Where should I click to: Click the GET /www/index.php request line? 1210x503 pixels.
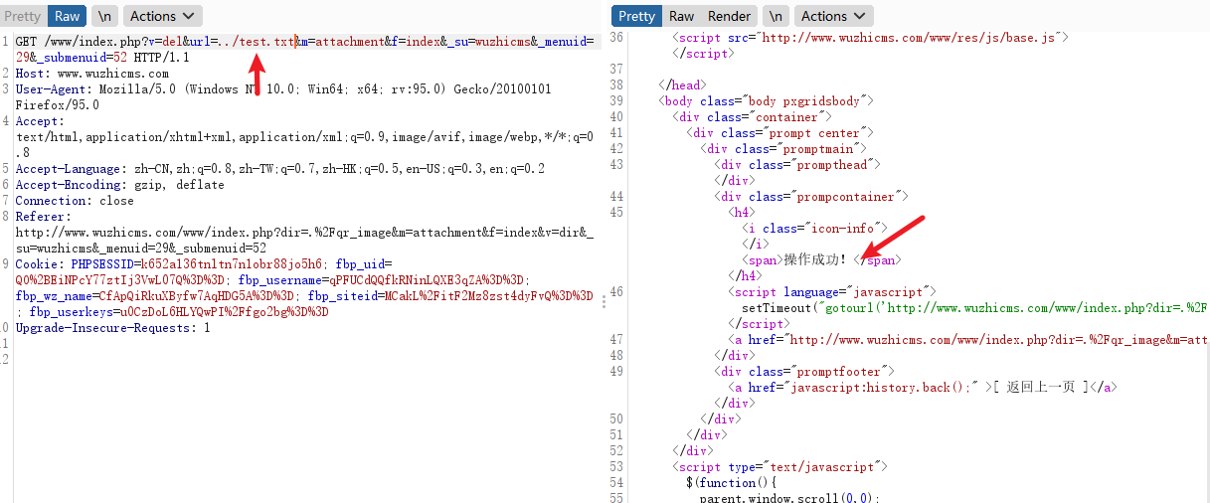click(305, 42)
